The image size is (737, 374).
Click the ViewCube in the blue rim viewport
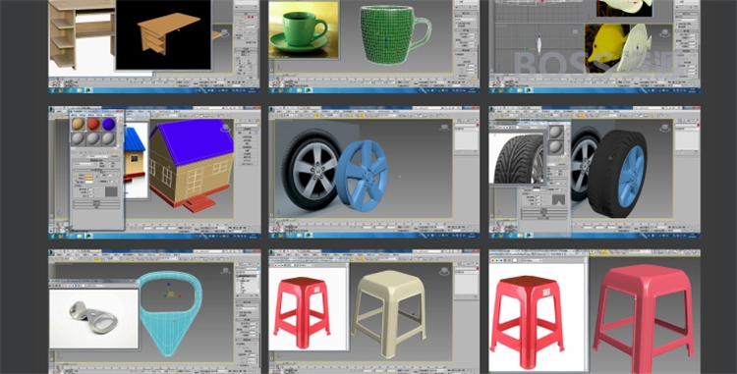point(444,128)
